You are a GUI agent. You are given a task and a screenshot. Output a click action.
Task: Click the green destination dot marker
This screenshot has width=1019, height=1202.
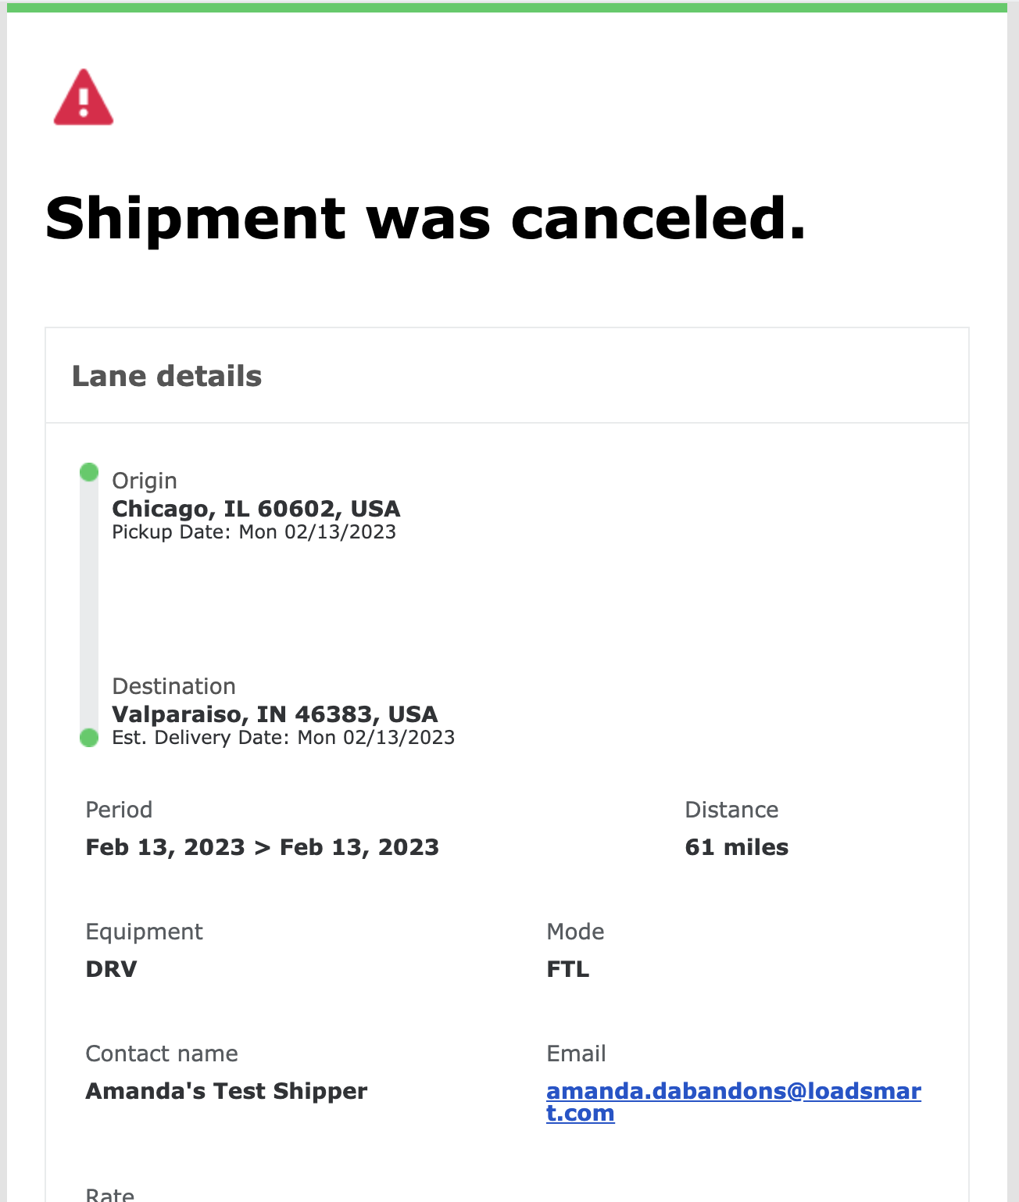(89, 738)
